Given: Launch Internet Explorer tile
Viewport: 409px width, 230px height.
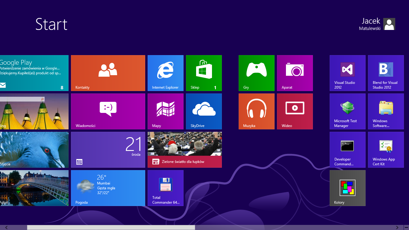Looking at the screenshot, I should [166, 73].
